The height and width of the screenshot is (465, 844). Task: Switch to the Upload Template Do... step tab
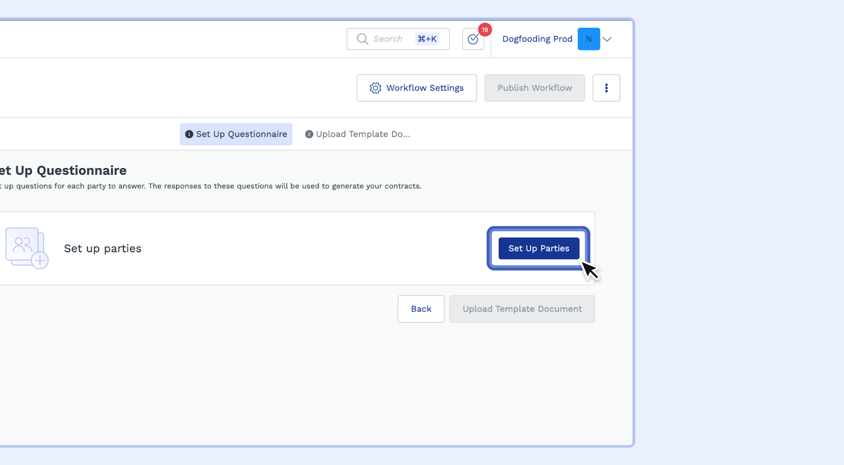tap(358, 134)
